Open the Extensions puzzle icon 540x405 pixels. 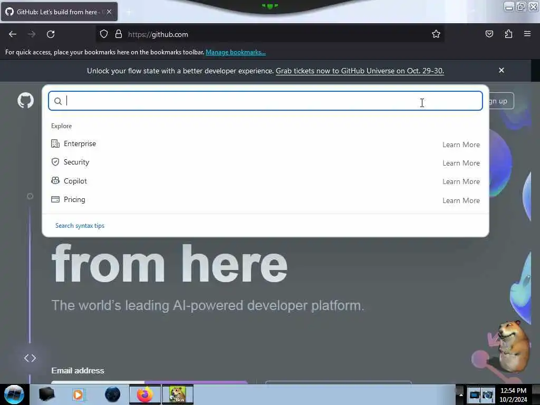[508, 34]
